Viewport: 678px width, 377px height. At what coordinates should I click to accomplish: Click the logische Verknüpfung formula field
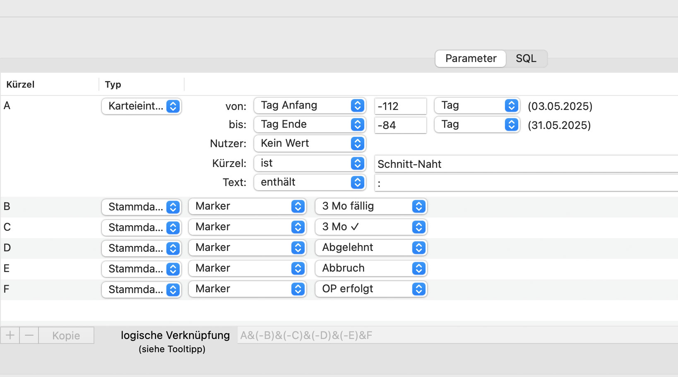tap(457, 335)
